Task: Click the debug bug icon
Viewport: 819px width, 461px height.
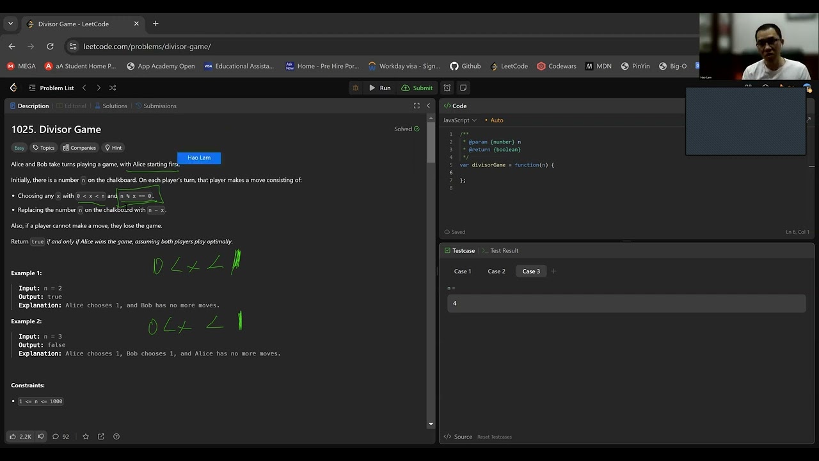Action: click(x=356, y=88)
